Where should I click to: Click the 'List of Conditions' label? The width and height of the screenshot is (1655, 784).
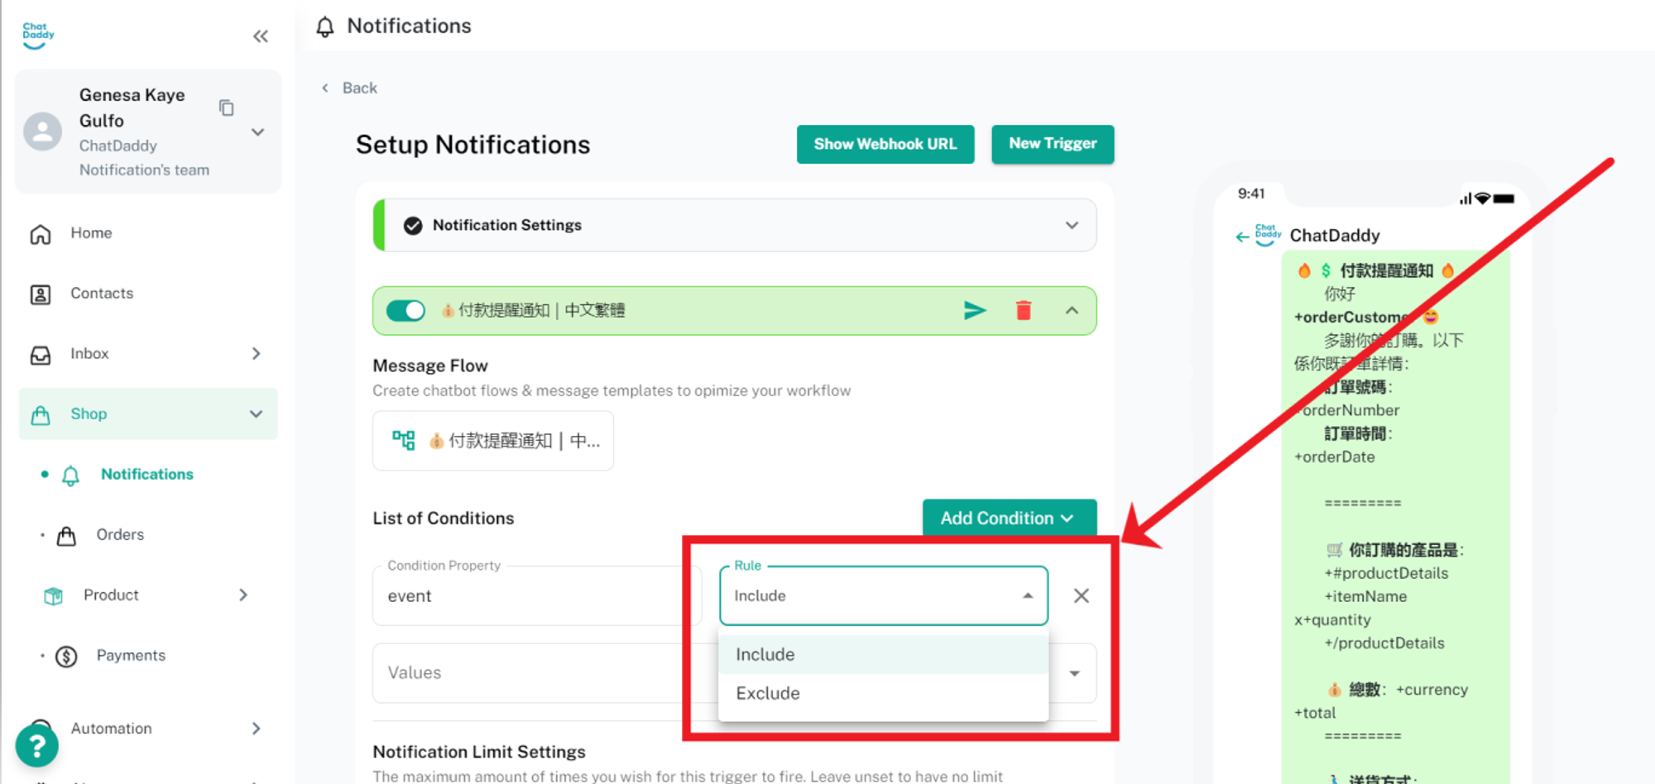(x=444, y=519)
